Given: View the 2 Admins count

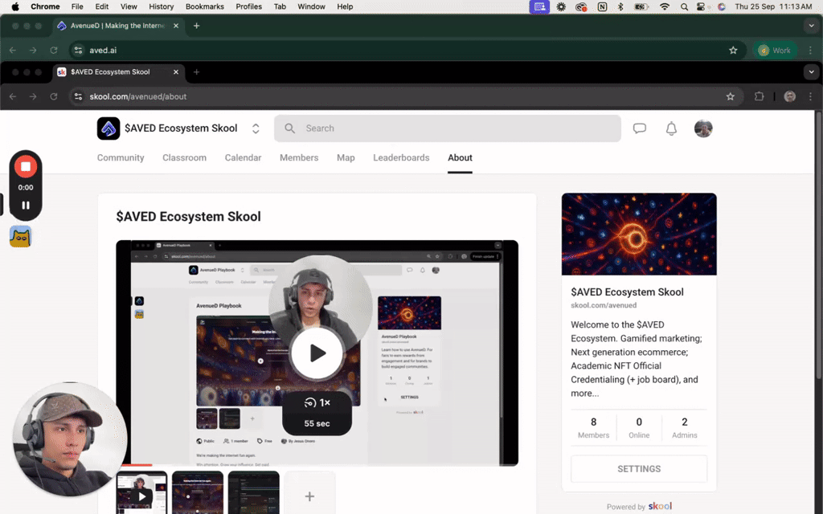Looking at the screenshot, I should tap(685, 428).
